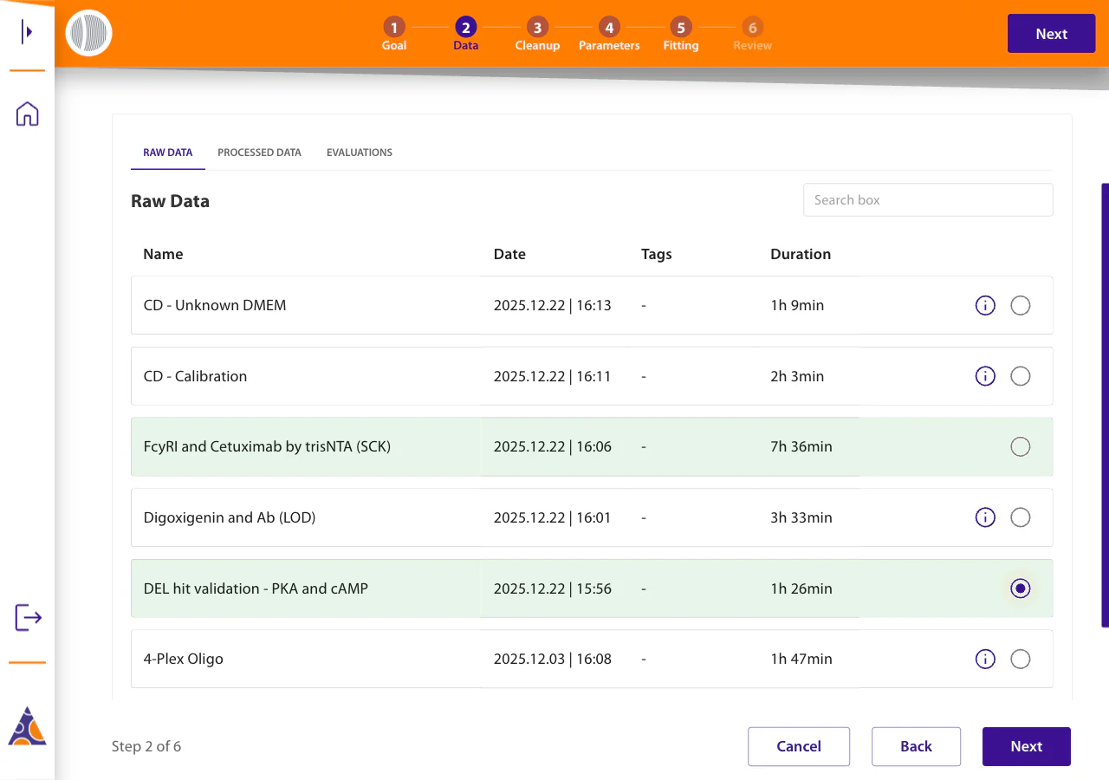Screen dimensions: 1109x780
Task: Focus the Search box field
Action: click(928, 199)
